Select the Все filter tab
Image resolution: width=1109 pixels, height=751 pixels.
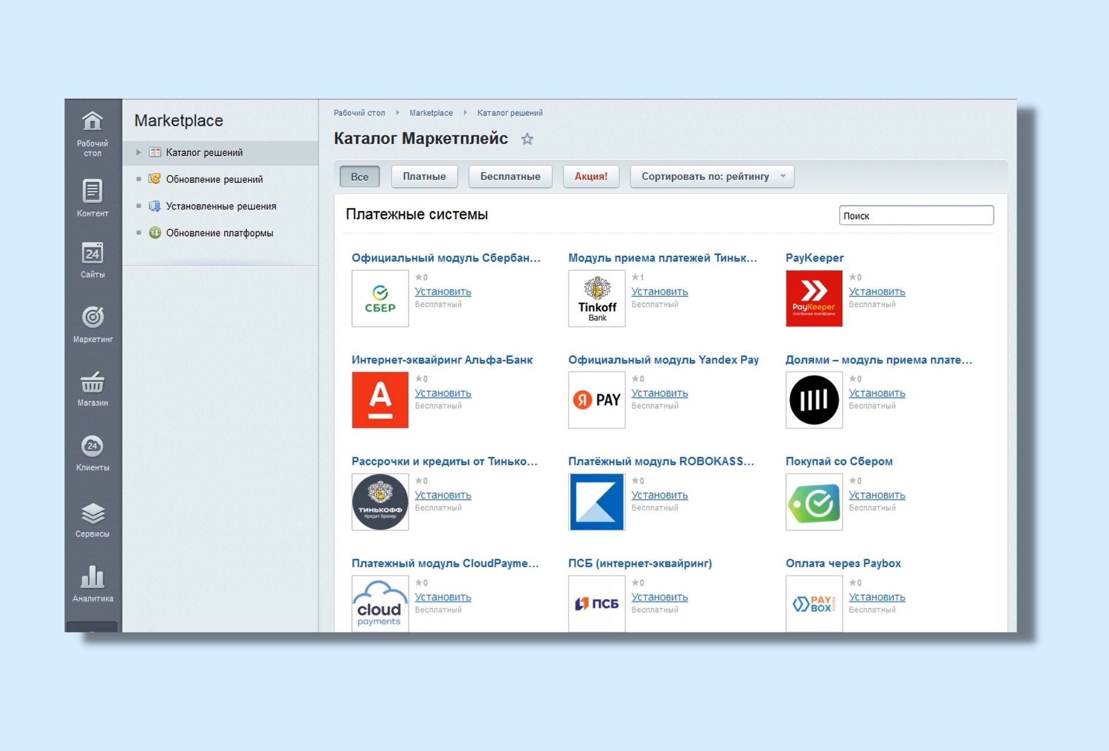359,176
